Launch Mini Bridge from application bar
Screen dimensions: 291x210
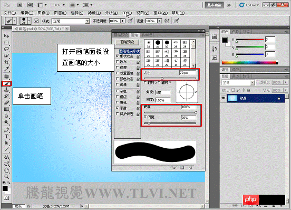click(x=30, y=5)
